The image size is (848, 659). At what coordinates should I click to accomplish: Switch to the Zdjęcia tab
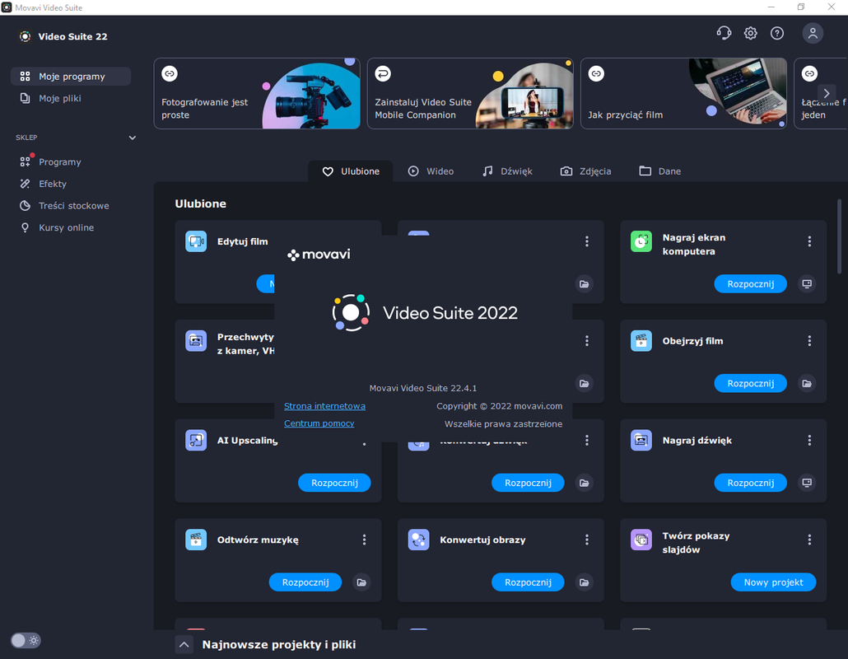[x=585, y=171]
